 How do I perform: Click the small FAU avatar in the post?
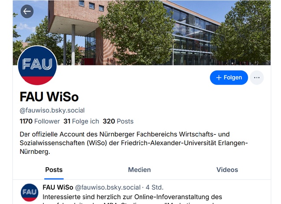point(29,193)
